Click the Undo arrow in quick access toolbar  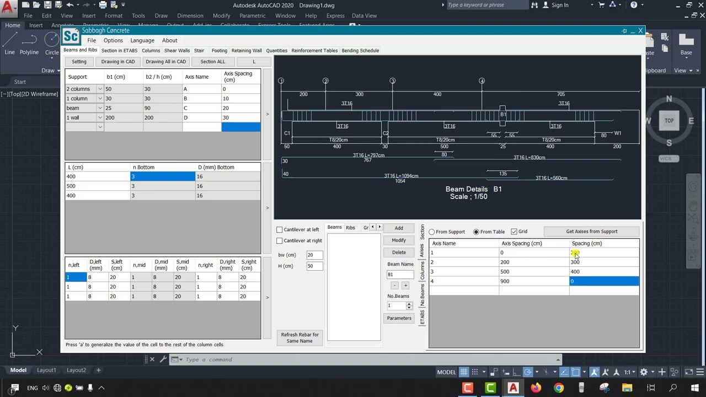(x=71, y=5)
